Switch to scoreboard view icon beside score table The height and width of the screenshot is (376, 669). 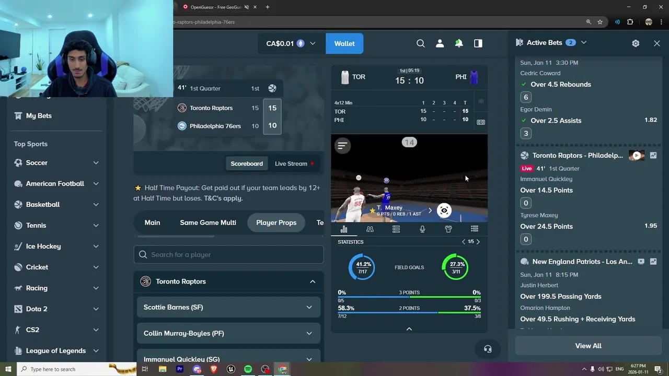tap(481, 122)
